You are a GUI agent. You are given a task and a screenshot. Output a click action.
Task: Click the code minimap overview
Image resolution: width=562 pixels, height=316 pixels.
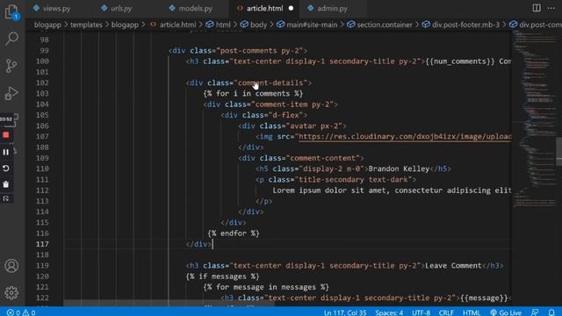pos(534,118)
